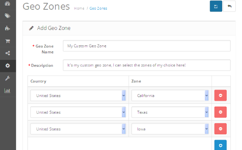Image resolution: width=242 pixels, height=150 pixels.
Task: Open the California zone dropdown
Action: click(170, 95)
